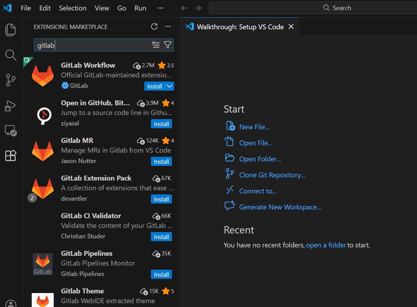Open the Explorer view in activity bar
This screenshot has width=417, height=307.
tap(11, 30)
